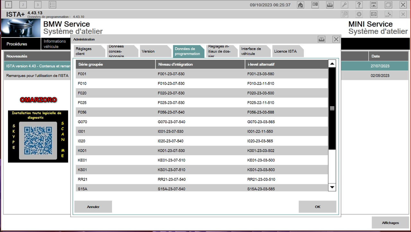Select operation slot 3 icon
Image resolution: width=411 pixels, height=232 pixels.
pyautogui.click(x=38, y=5)
